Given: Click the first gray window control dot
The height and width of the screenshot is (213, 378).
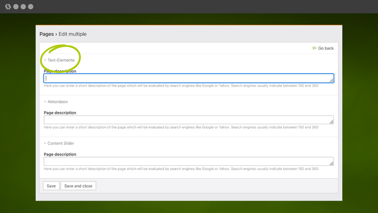Looking at the screenshot, I should coord(16,7).
